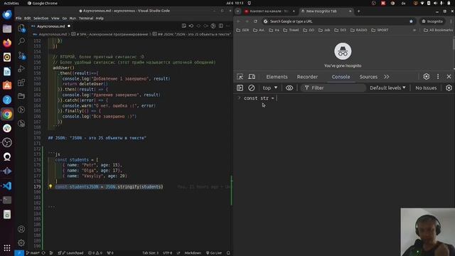Image resolution: width=455 pixels, height=256 pixels.
Task: Focus the Chrome address bar
Action: [x=338, y=21]
